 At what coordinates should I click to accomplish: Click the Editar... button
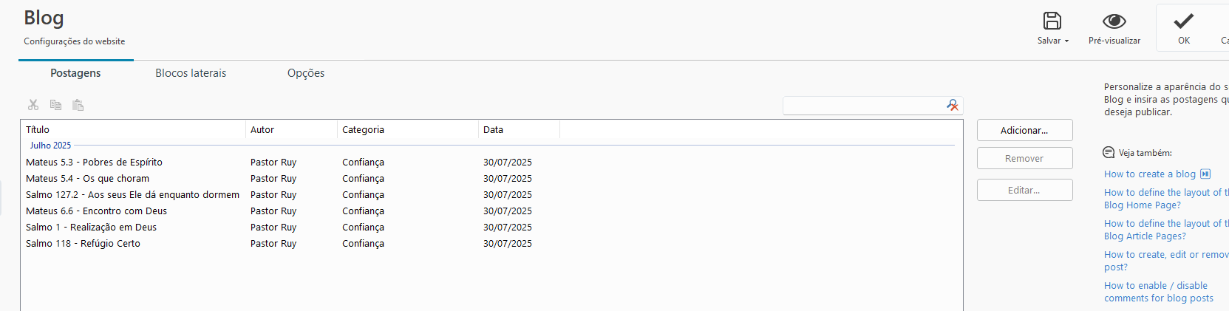pos(1024,190)
